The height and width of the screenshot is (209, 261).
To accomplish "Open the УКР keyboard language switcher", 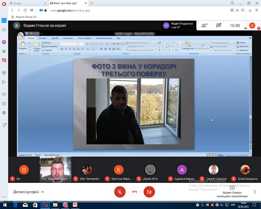I will point(233,205).
